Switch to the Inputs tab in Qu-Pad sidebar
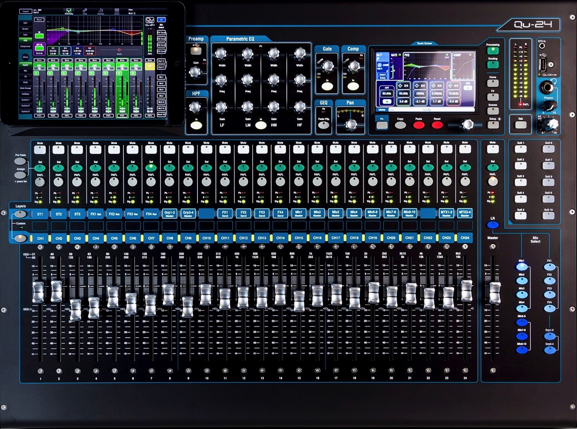Image resolution: width=577 pixels, height=429 pixels. pyautogui.click(x=25, y=64)
